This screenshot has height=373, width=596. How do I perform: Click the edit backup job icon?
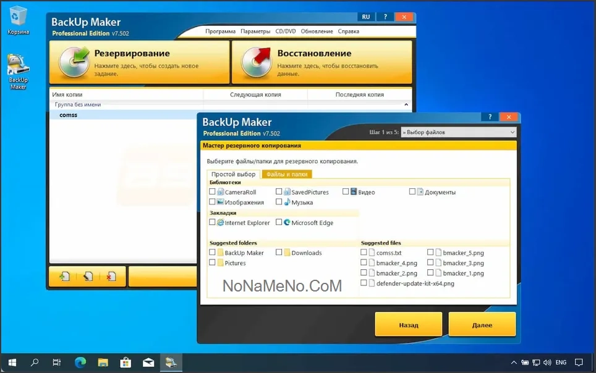tap(88, 277)
